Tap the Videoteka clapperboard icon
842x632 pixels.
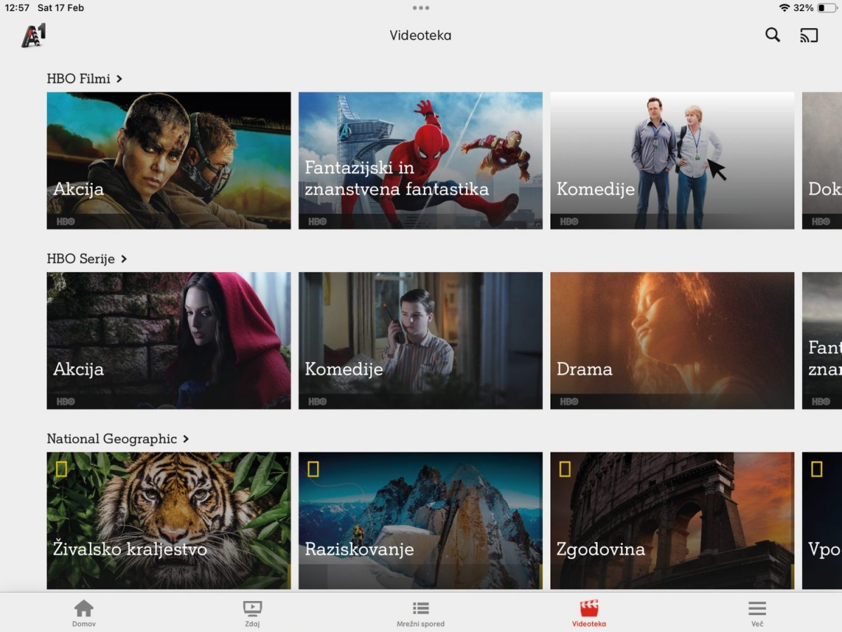[589, 608]
